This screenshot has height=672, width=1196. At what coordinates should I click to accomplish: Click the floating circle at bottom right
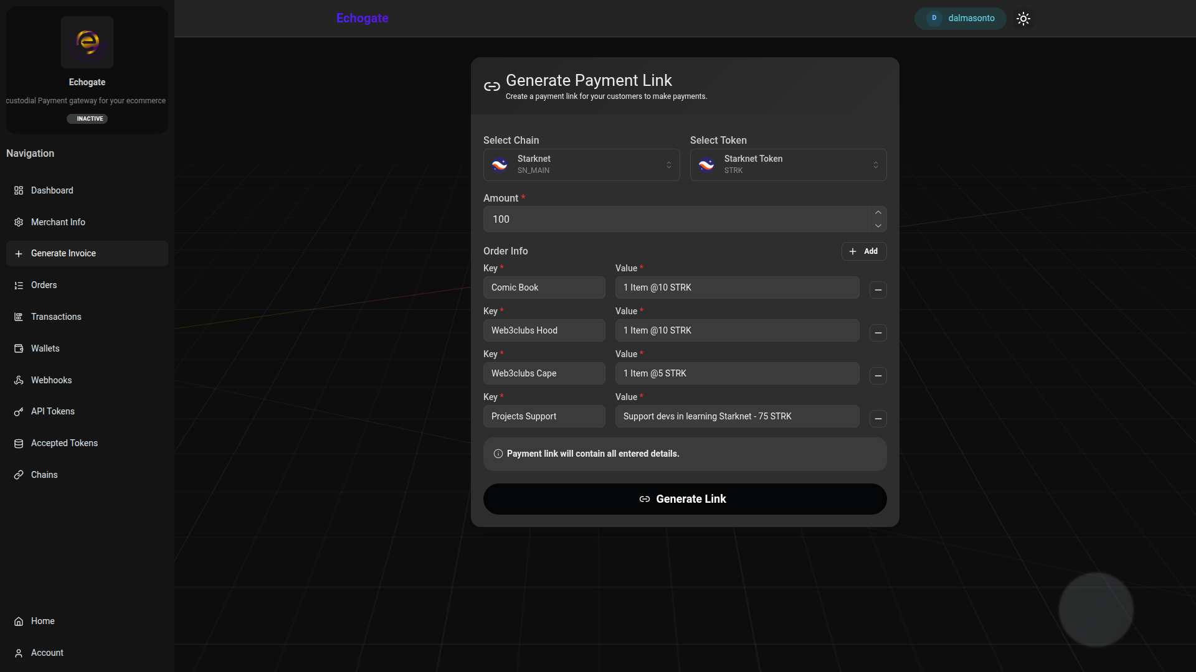[1096, 609]
